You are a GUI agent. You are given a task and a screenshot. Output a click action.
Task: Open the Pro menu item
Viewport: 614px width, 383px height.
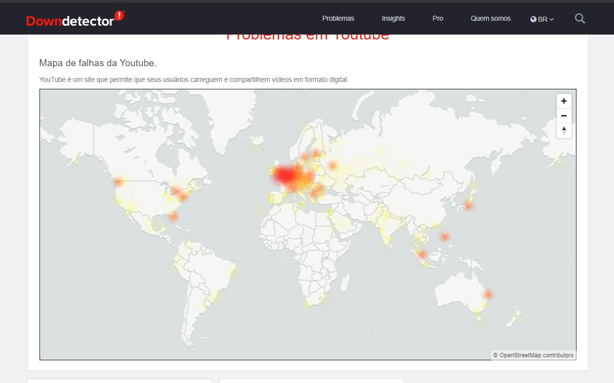click(438, 18)
